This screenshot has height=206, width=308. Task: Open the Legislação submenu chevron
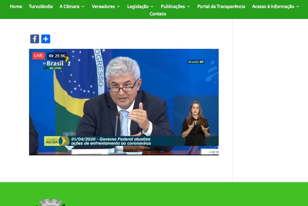coord(152,6)
